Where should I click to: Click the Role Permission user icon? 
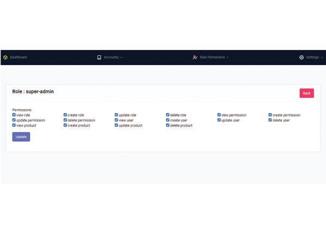point(195,57)
